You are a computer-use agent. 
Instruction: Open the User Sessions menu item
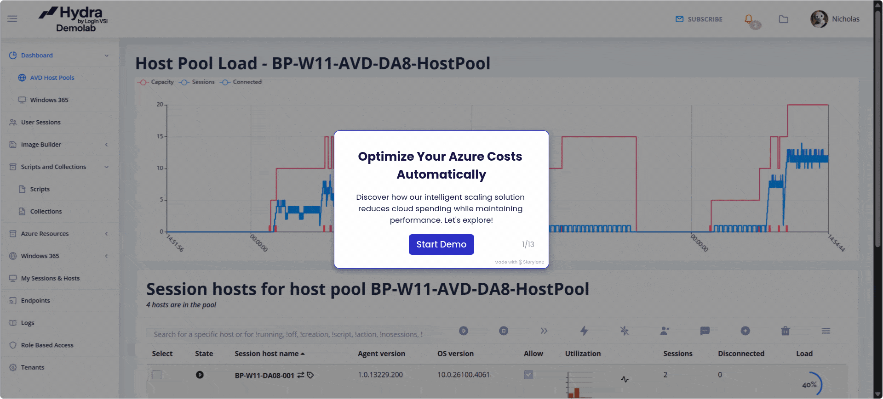(40, 122)
